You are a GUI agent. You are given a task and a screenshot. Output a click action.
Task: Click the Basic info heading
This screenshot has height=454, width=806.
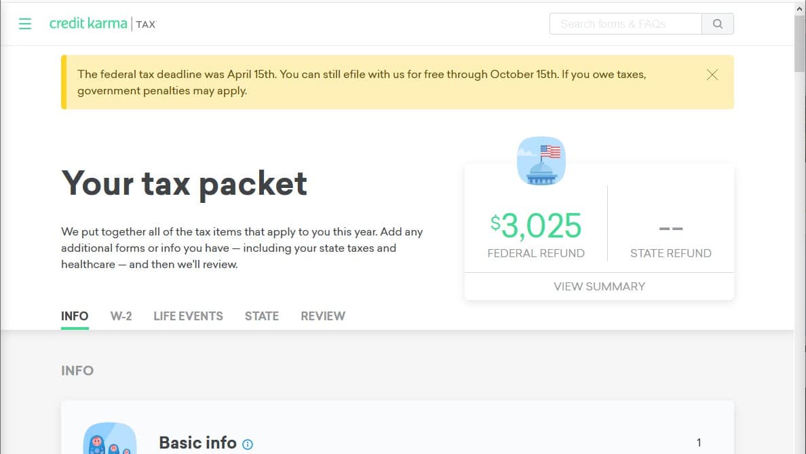(198, 442)
